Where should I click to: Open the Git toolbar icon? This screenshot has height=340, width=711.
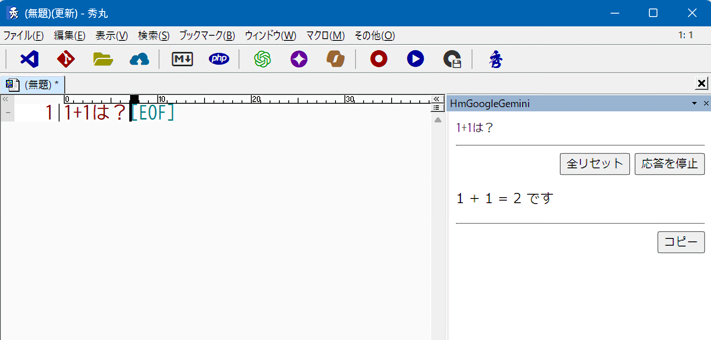click(x=66, y=59)
